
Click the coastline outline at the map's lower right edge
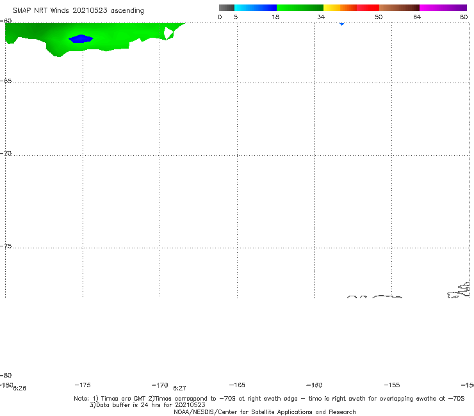click(459, 291)
